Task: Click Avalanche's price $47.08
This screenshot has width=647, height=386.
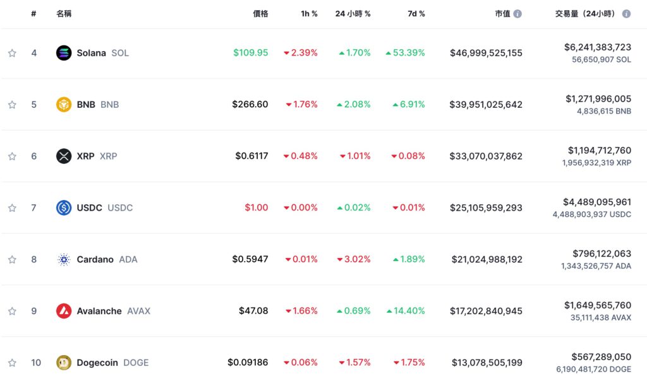Action: (x=253, y=310)
